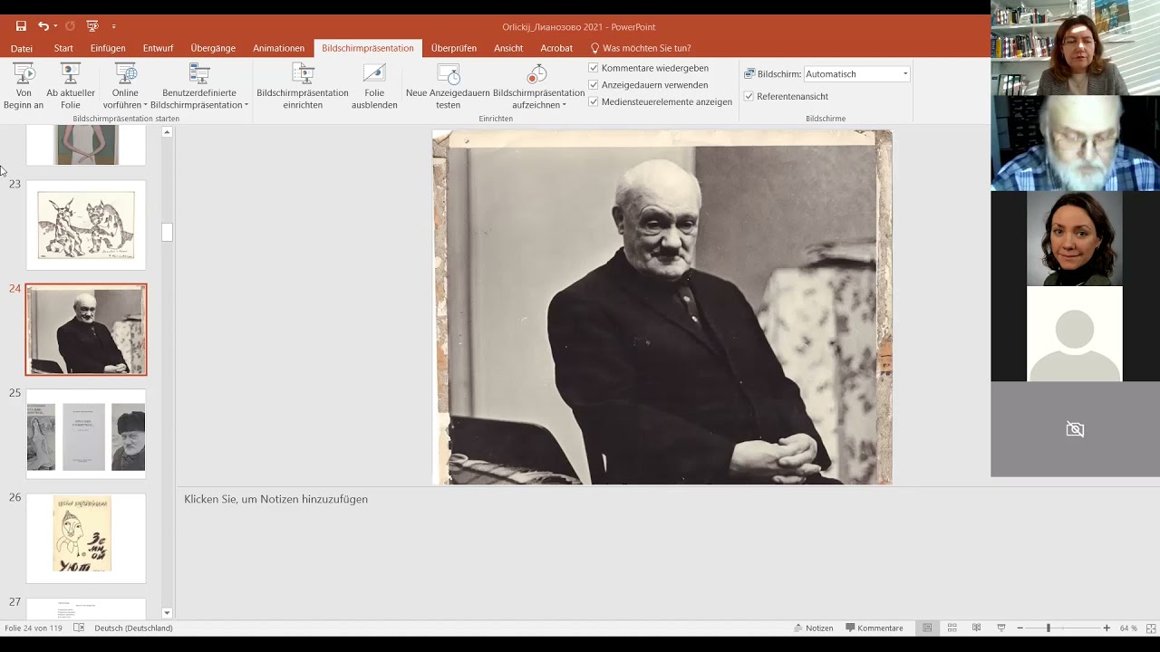Click the video tile of bearded man
This screenshot has width=1160, height=652.
tap(1075, 143)
